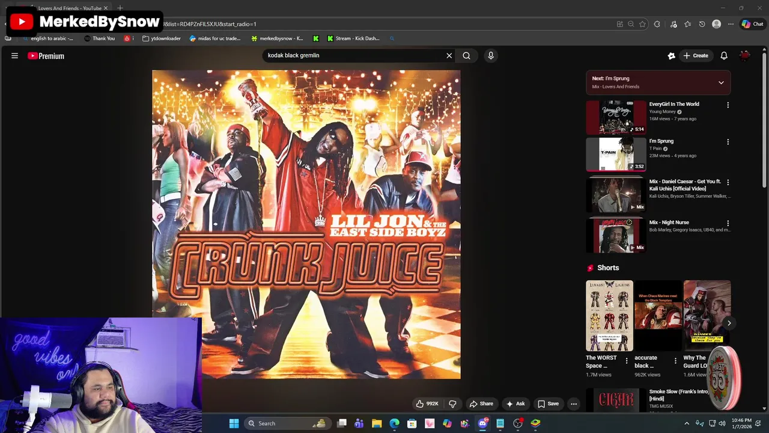Viewport: 769px width, 433px height.
Task: Open the Daniel Caesar Get You mix title
Action: [685, 185]
